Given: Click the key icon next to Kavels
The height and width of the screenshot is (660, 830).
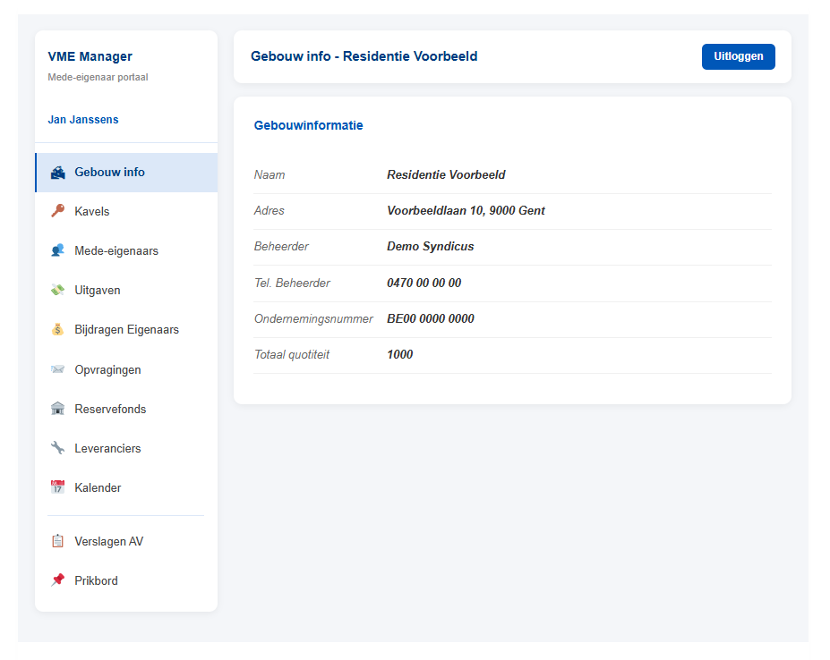Looking at the screenshot, I should (57, 211).
